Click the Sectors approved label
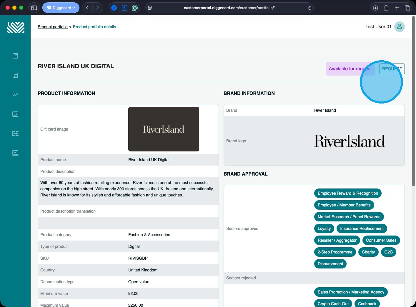Screen dimensions: 416x307 coord(242,228)
